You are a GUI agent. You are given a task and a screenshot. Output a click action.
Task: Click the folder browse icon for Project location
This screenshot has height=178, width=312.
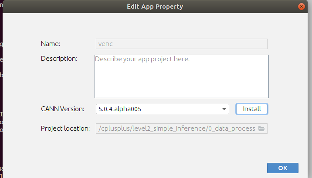261,129
